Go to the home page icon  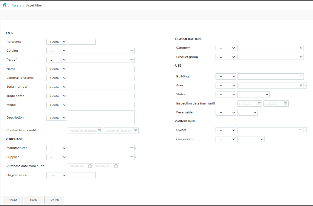click(4, 5)
